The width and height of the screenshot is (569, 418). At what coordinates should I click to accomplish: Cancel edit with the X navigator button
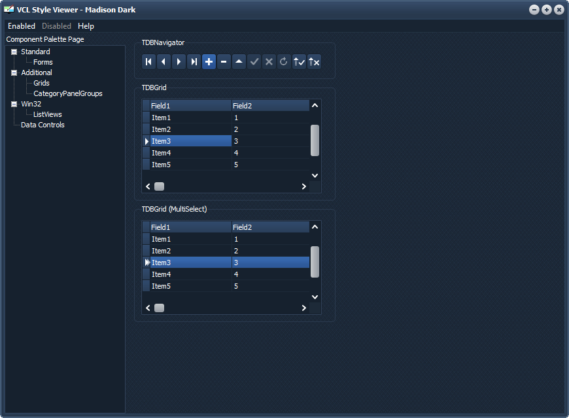click(x=269, y=61)
